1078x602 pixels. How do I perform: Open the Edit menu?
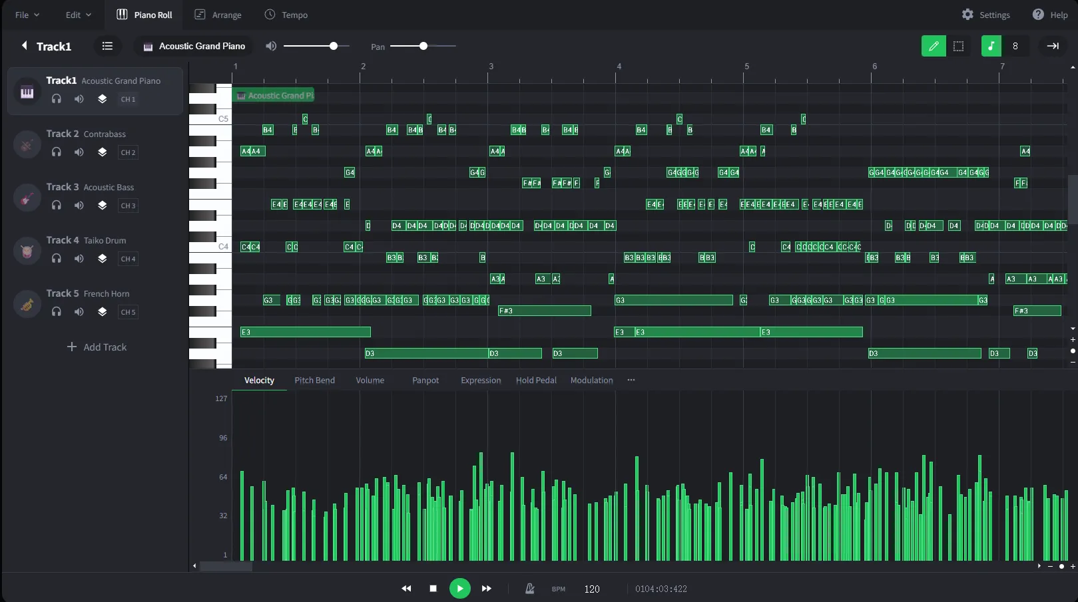coord(79,15)
